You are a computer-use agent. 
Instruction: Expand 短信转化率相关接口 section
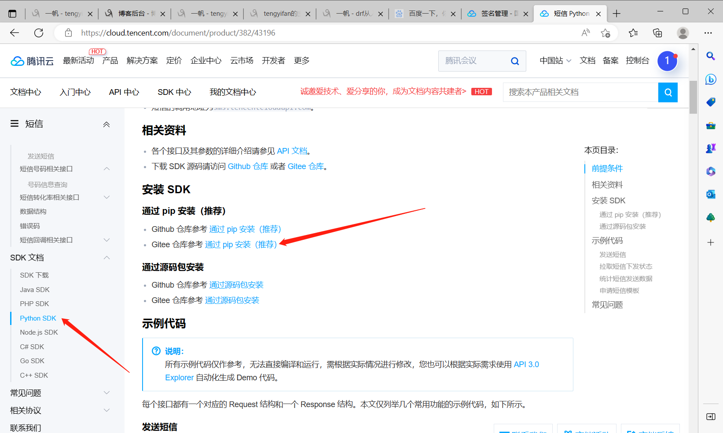tap(107, 197)
